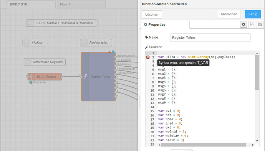Image resolution: width=265 pixels, height=151 pixels.
Task: Click code line var pvi = 0;
Action: coord(169,111)
